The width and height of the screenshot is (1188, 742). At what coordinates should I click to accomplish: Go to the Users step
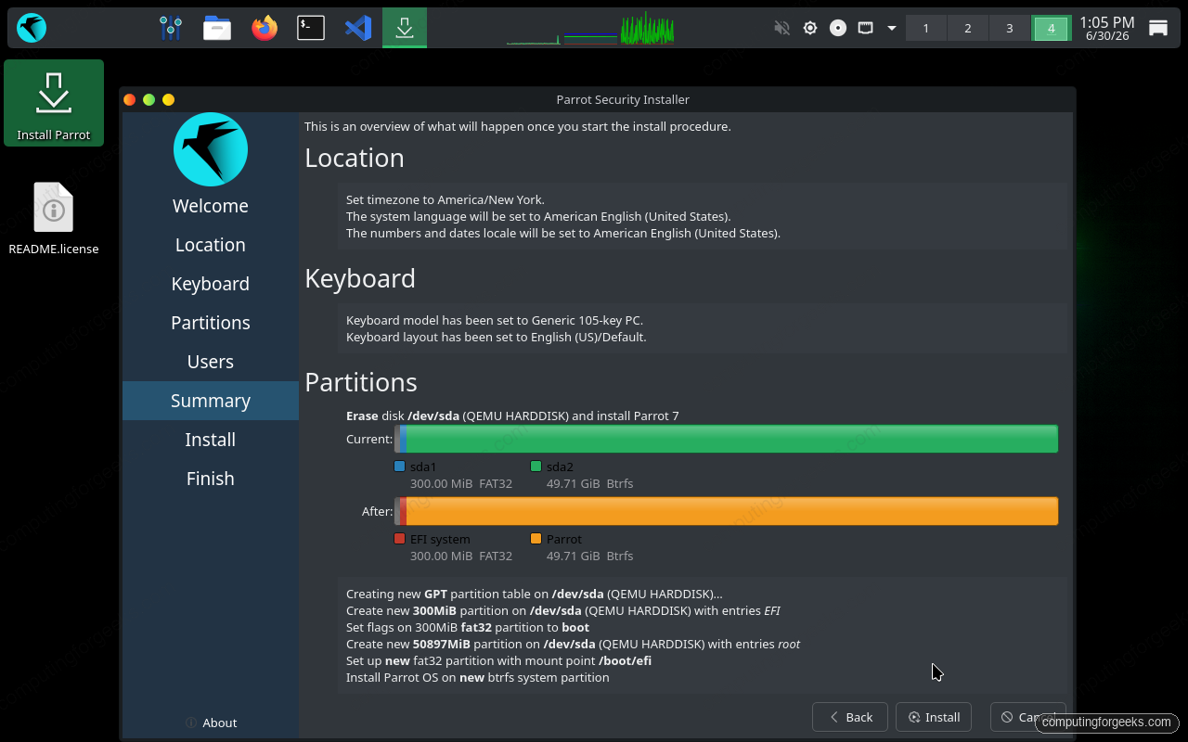tap(211, 362)
